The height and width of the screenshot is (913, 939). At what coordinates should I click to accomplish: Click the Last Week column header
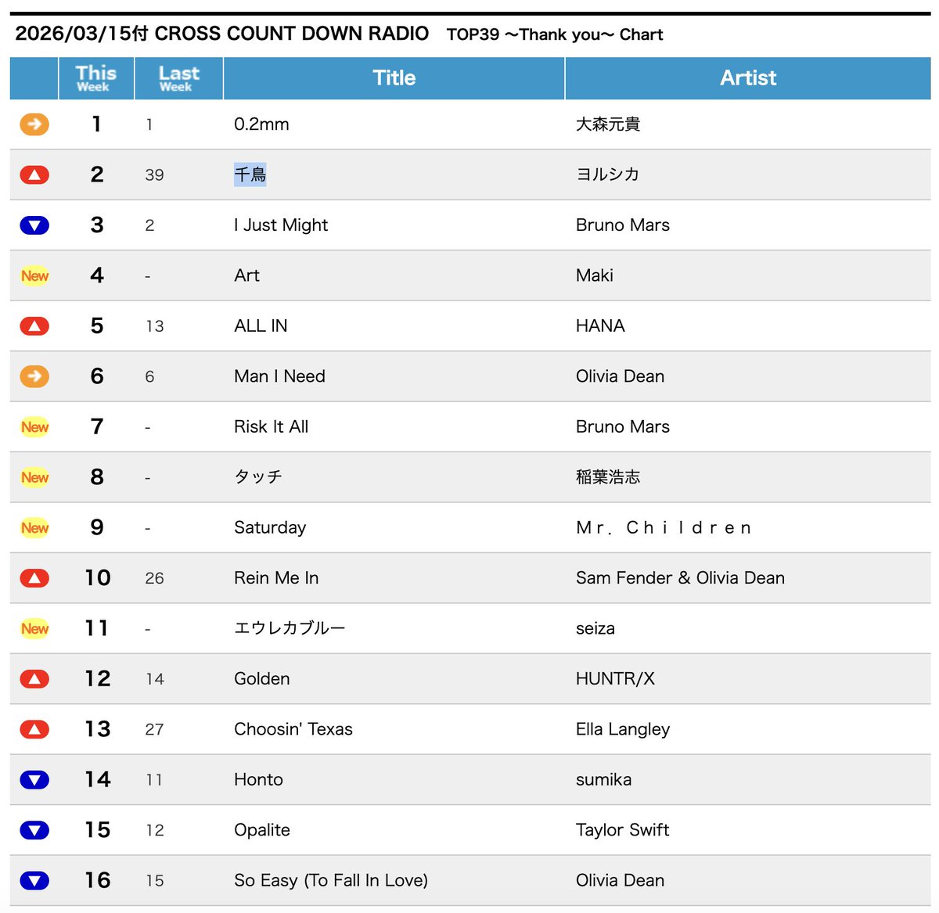click(179, 78)
